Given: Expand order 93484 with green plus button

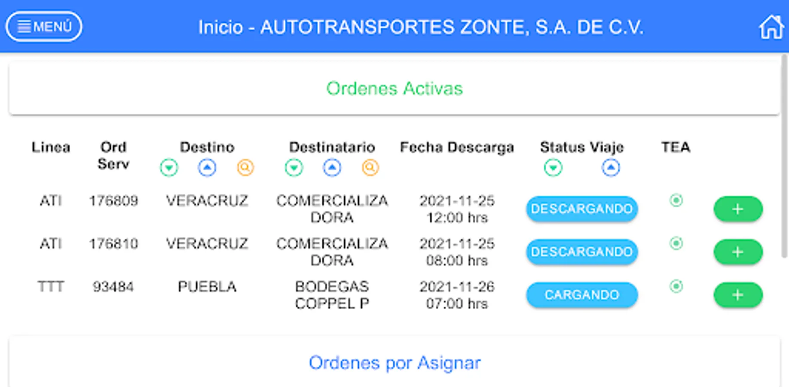Looking at the screenshot, I should (x=738, y=295).
